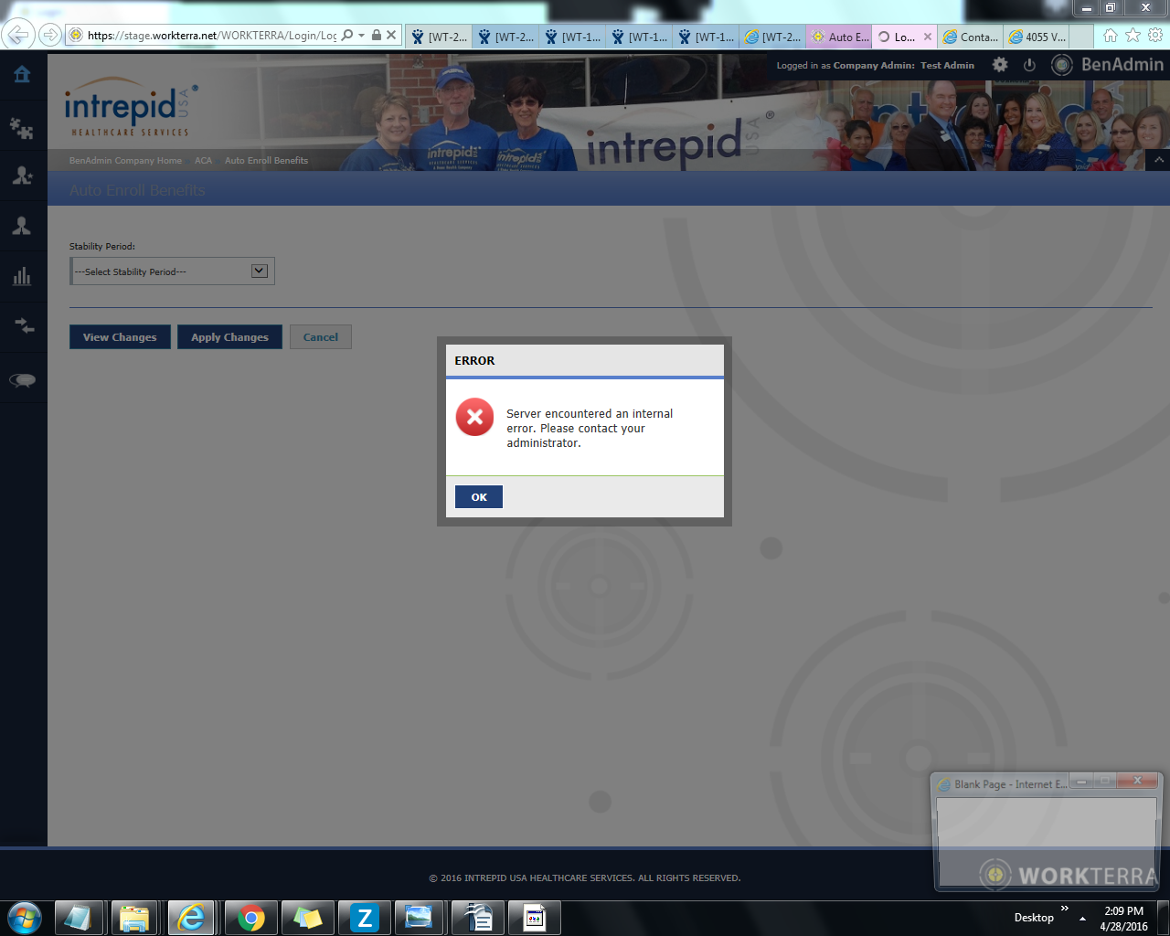Switch to the Conta... browser tab
This screenshot has height=936, width=1170.
[971, 37]
